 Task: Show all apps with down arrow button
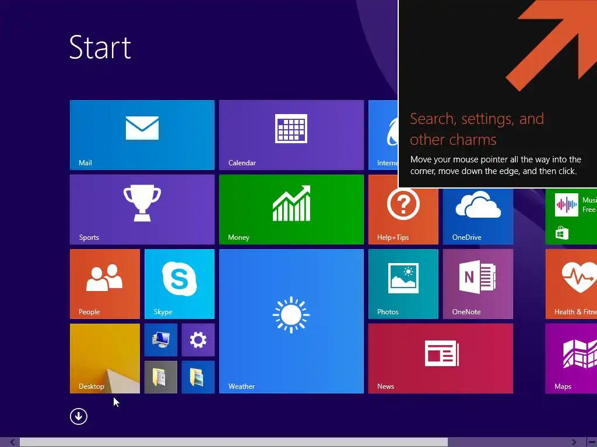[79, 416]
